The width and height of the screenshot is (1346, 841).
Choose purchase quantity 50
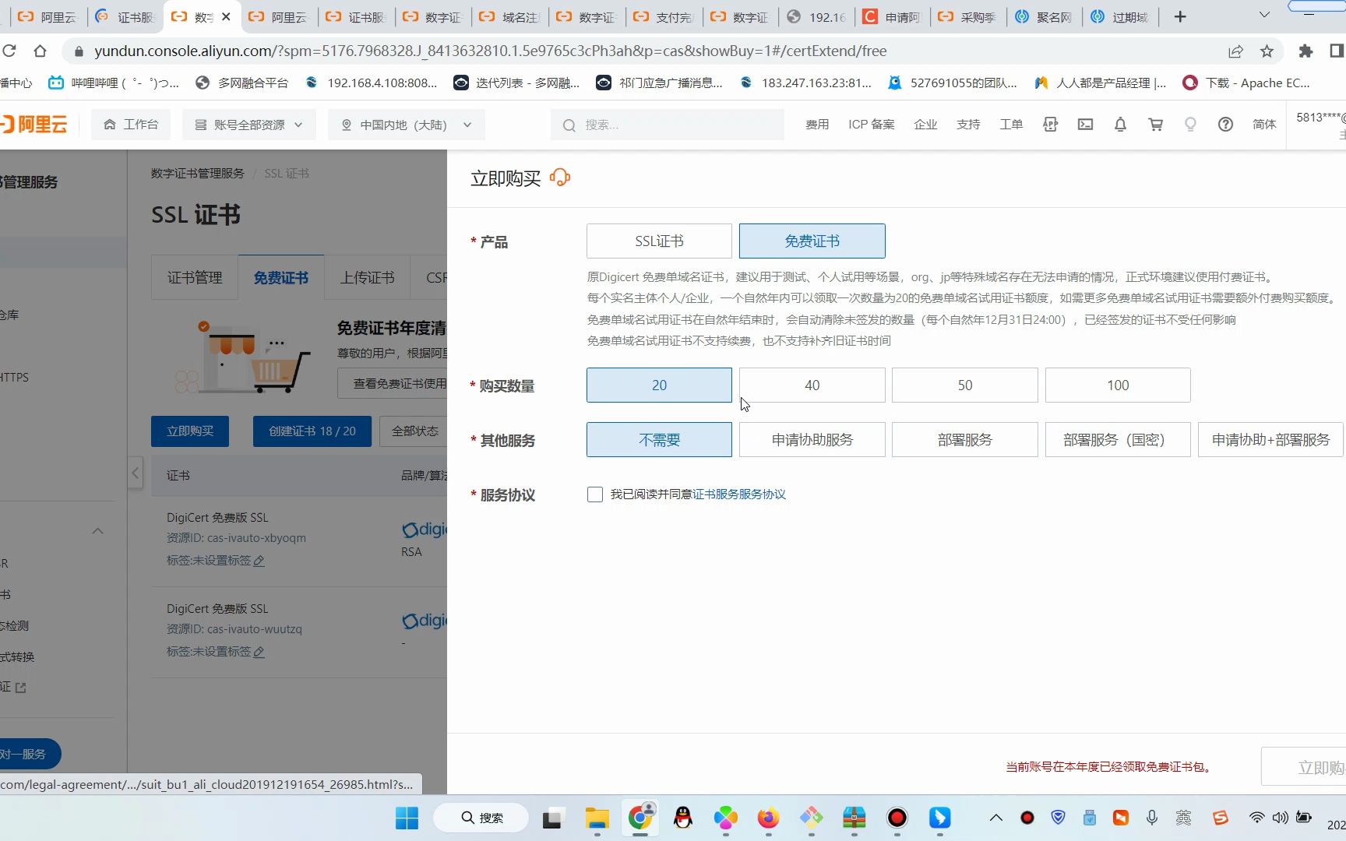pyautogui.click(x=964, y=385)
